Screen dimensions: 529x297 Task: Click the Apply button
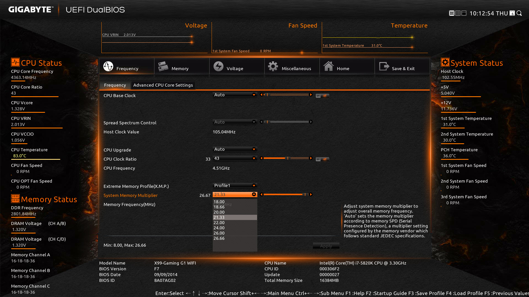(x=326, y=246)
